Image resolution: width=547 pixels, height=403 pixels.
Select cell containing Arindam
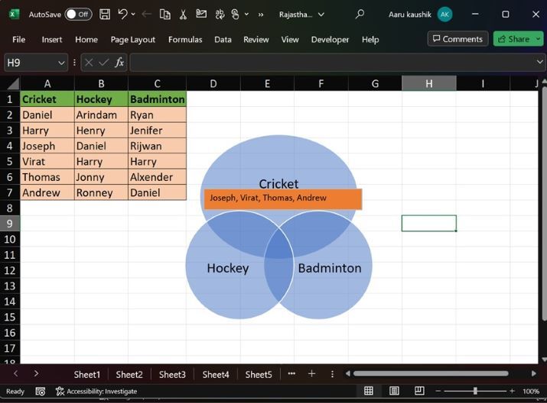(x=101, y=114)
